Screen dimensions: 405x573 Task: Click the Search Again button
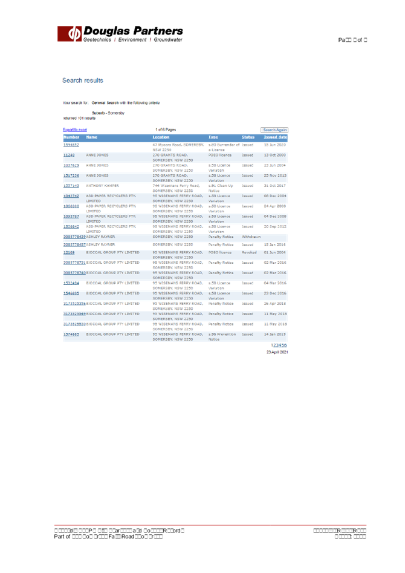tap(274, 129)
